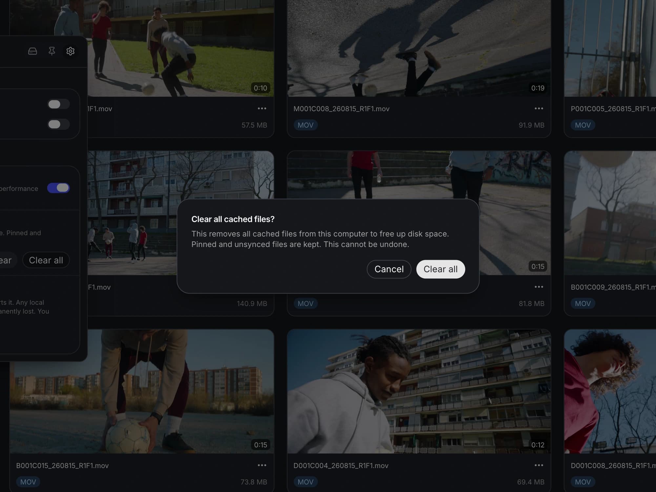Click the MOV tag on B001C015 clip

click(28, 482)
